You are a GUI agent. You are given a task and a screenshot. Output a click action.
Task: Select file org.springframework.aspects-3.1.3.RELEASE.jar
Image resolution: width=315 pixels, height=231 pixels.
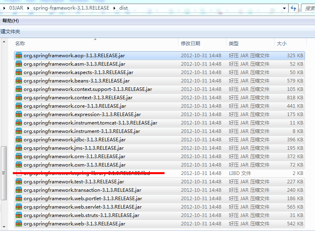160,72
